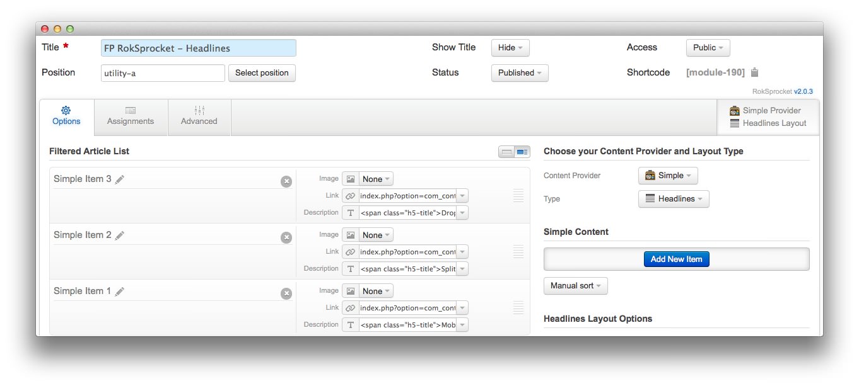
Task: Open the Status Published dropdown
Action: point(520,73)
